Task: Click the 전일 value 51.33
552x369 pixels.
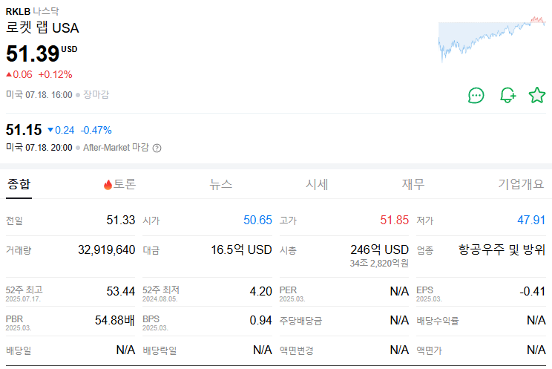Action: click(x=121, y=221)
